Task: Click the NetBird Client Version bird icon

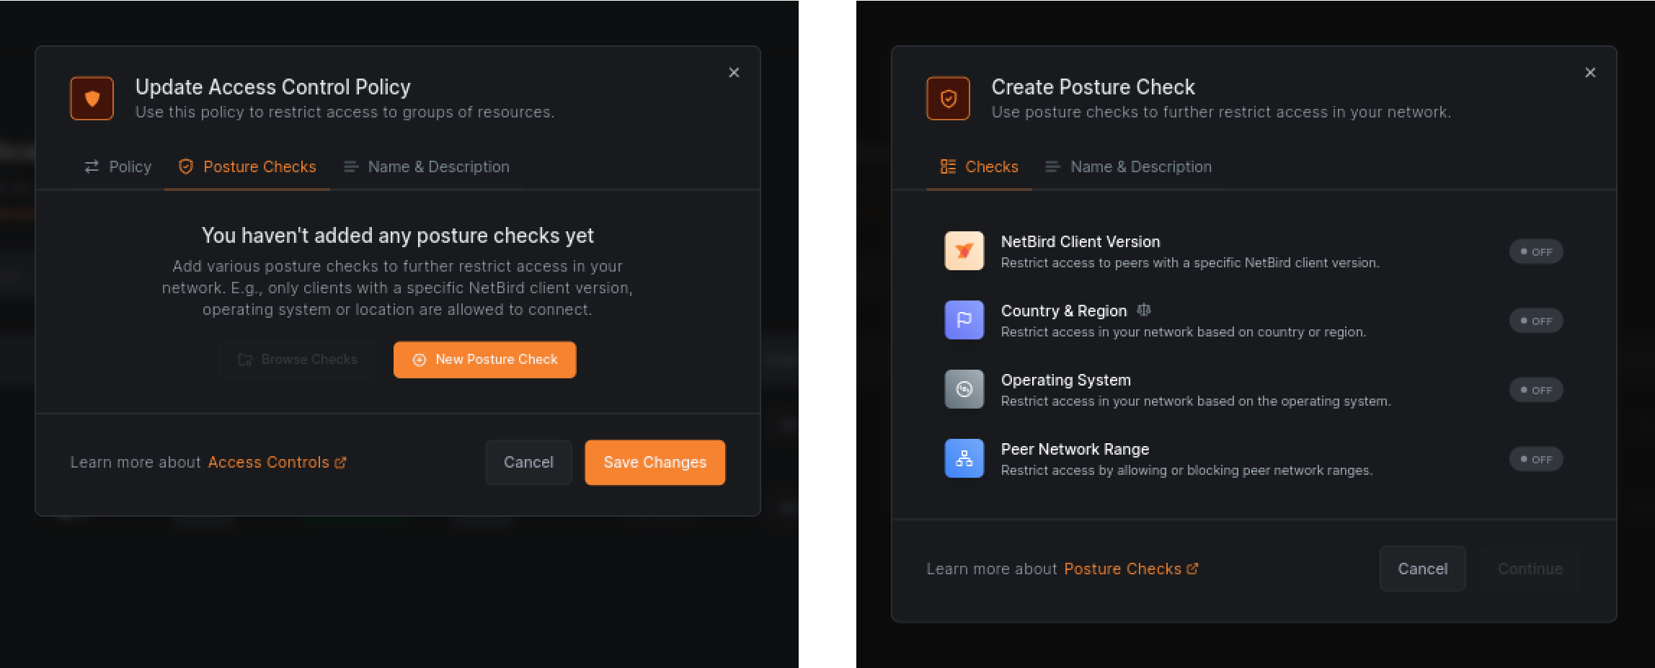Action: click(x=964, y=251)
